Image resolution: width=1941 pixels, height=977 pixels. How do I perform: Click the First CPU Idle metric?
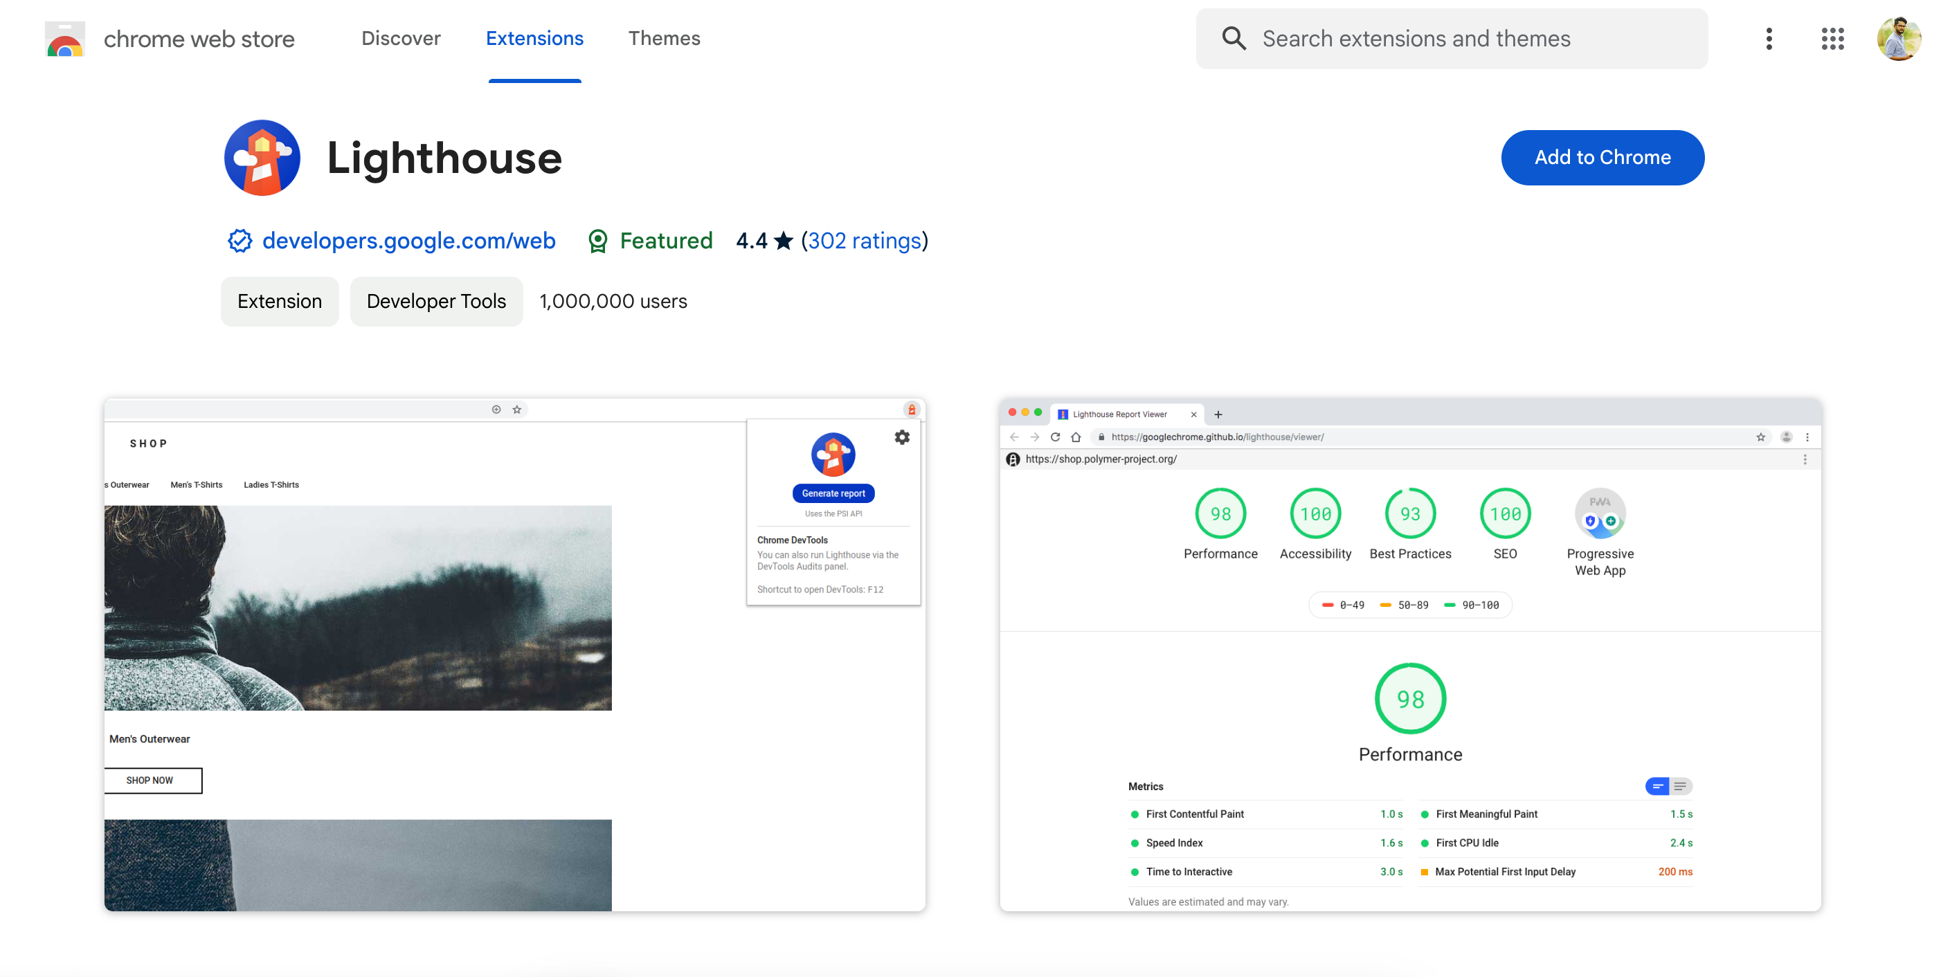[1556, 843]
